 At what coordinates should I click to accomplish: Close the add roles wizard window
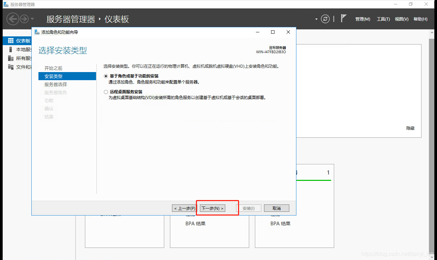(x=288, y=32)
